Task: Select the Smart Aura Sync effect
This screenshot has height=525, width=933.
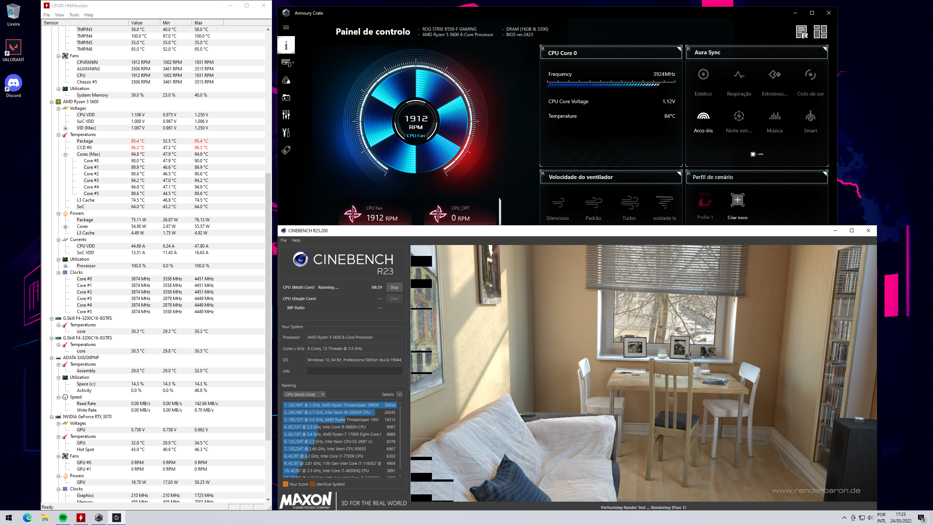Action: pyautogui.click(x=810, y=117)
